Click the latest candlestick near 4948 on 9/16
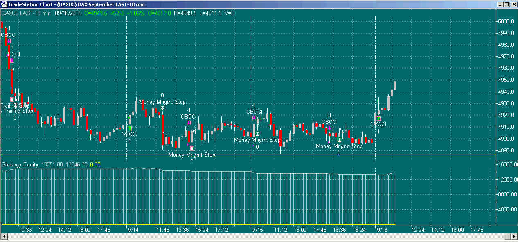The width and height of the screenshot is (518, 242). (x=395, y=85)
